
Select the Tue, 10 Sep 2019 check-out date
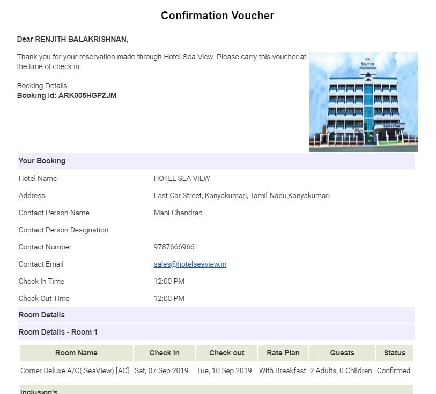(224, 370)
